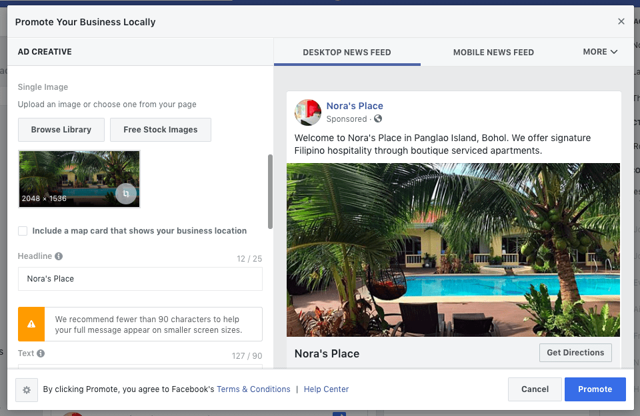Click the blue Promote button
The height and width of the screenshot is (416, 640).
coord(595,389)
